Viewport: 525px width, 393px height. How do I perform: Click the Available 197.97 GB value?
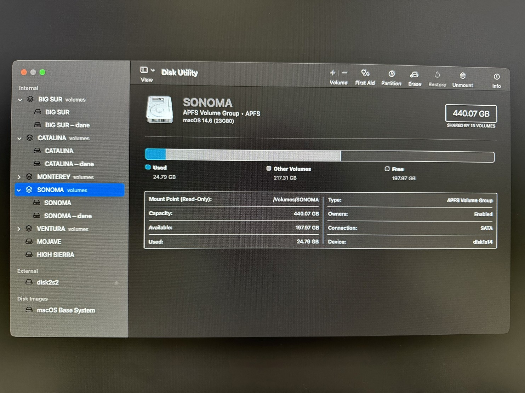307,228
